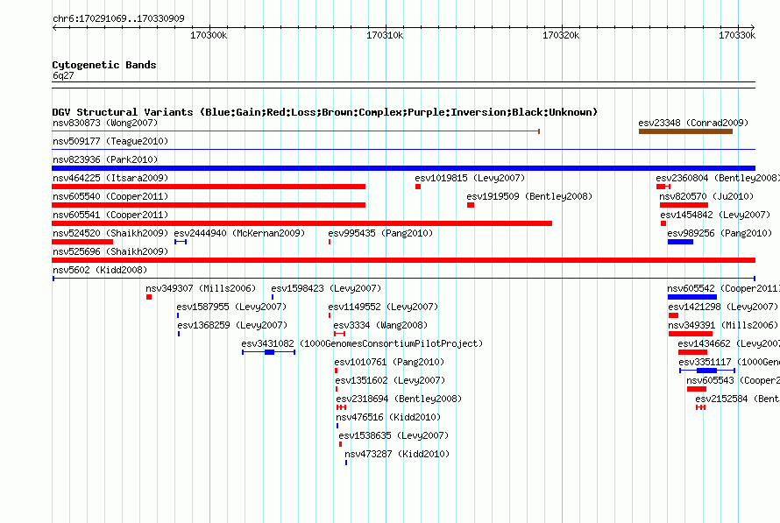780x523 pixels.
Task: Select long red bar under nsv525696
Action: (x=403, y=260)
